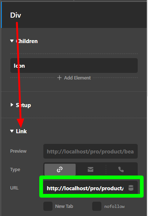Click the Preview URL field
This screenshot has height=216, width=148.
tap(90, 151)
